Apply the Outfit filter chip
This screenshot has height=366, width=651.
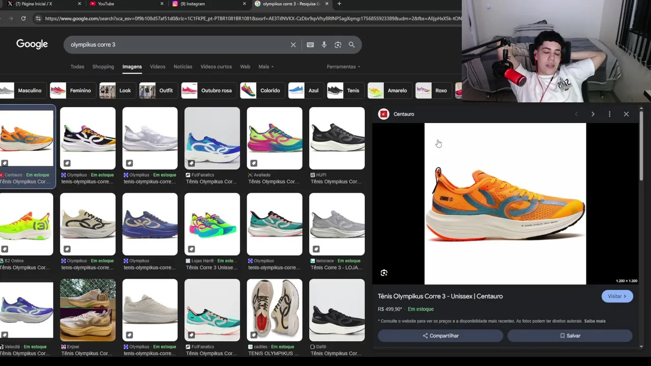point(158,90)
